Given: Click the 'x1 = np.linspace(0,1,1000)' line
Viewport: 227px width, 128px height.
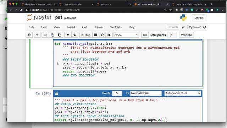Looking at the screenshot, I should click(81, 108).
